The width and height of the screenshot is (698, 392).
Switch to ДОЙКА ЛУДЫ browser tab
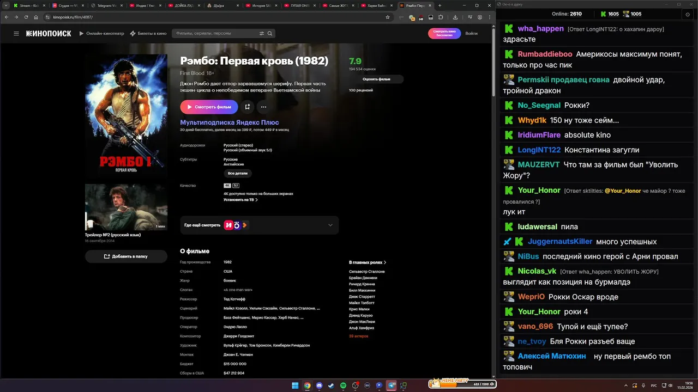184,5
